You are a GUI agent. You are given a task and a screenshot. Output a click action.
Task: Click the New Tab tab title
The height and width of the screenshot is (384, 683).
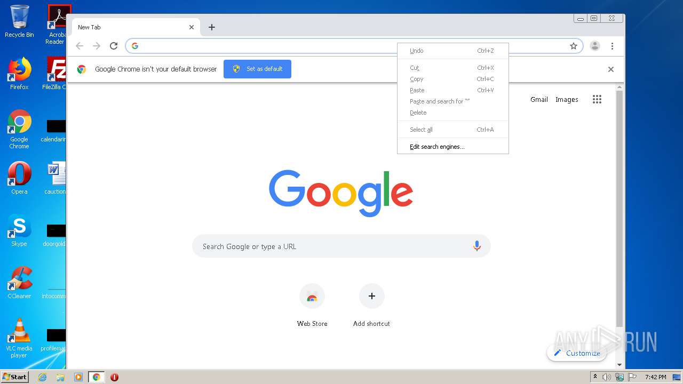tap(89, 27)
